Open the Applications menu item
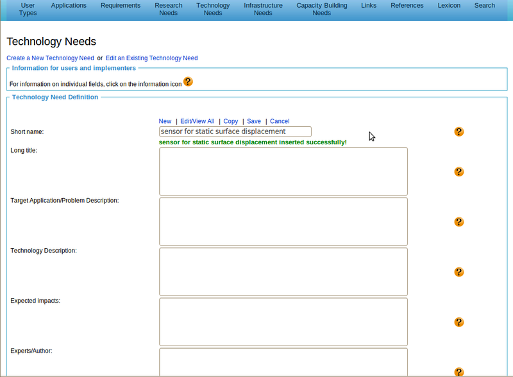Image resolution: width=513 pixels, height=377 pixels. point(69,6)
